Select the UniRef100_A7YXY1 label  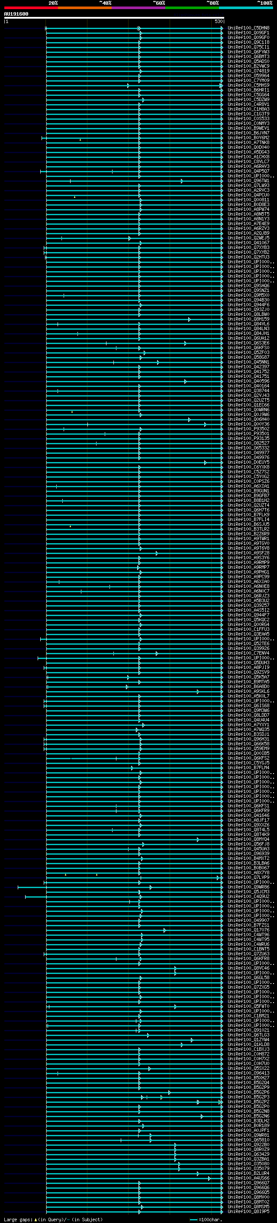[248, 725]
